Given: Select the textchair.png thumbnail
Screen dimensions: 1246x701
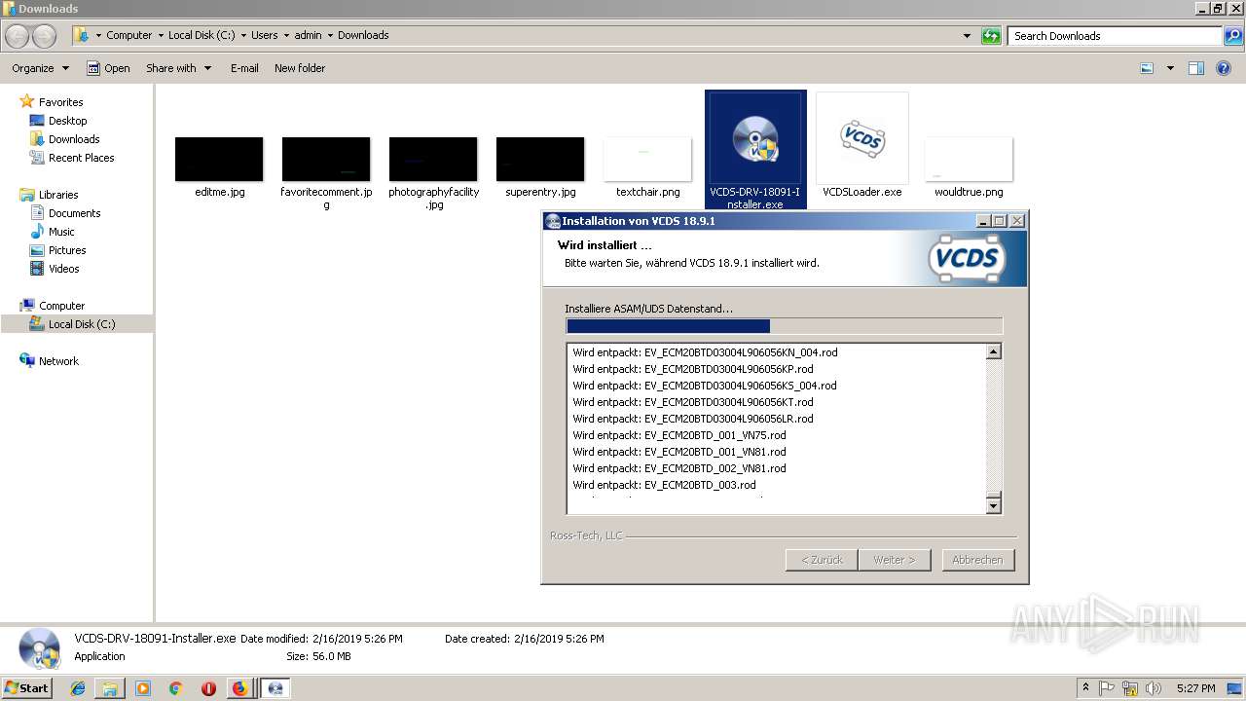Looking at the screenshot, I should pyautogui.click(x=647, y=159).
